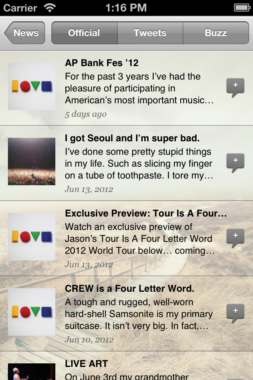Image resolution: width=253 pixels, height=380 pixels.
Task: Open "I got Seoul and I'm super bad." headline
Action: pos(132,138)
